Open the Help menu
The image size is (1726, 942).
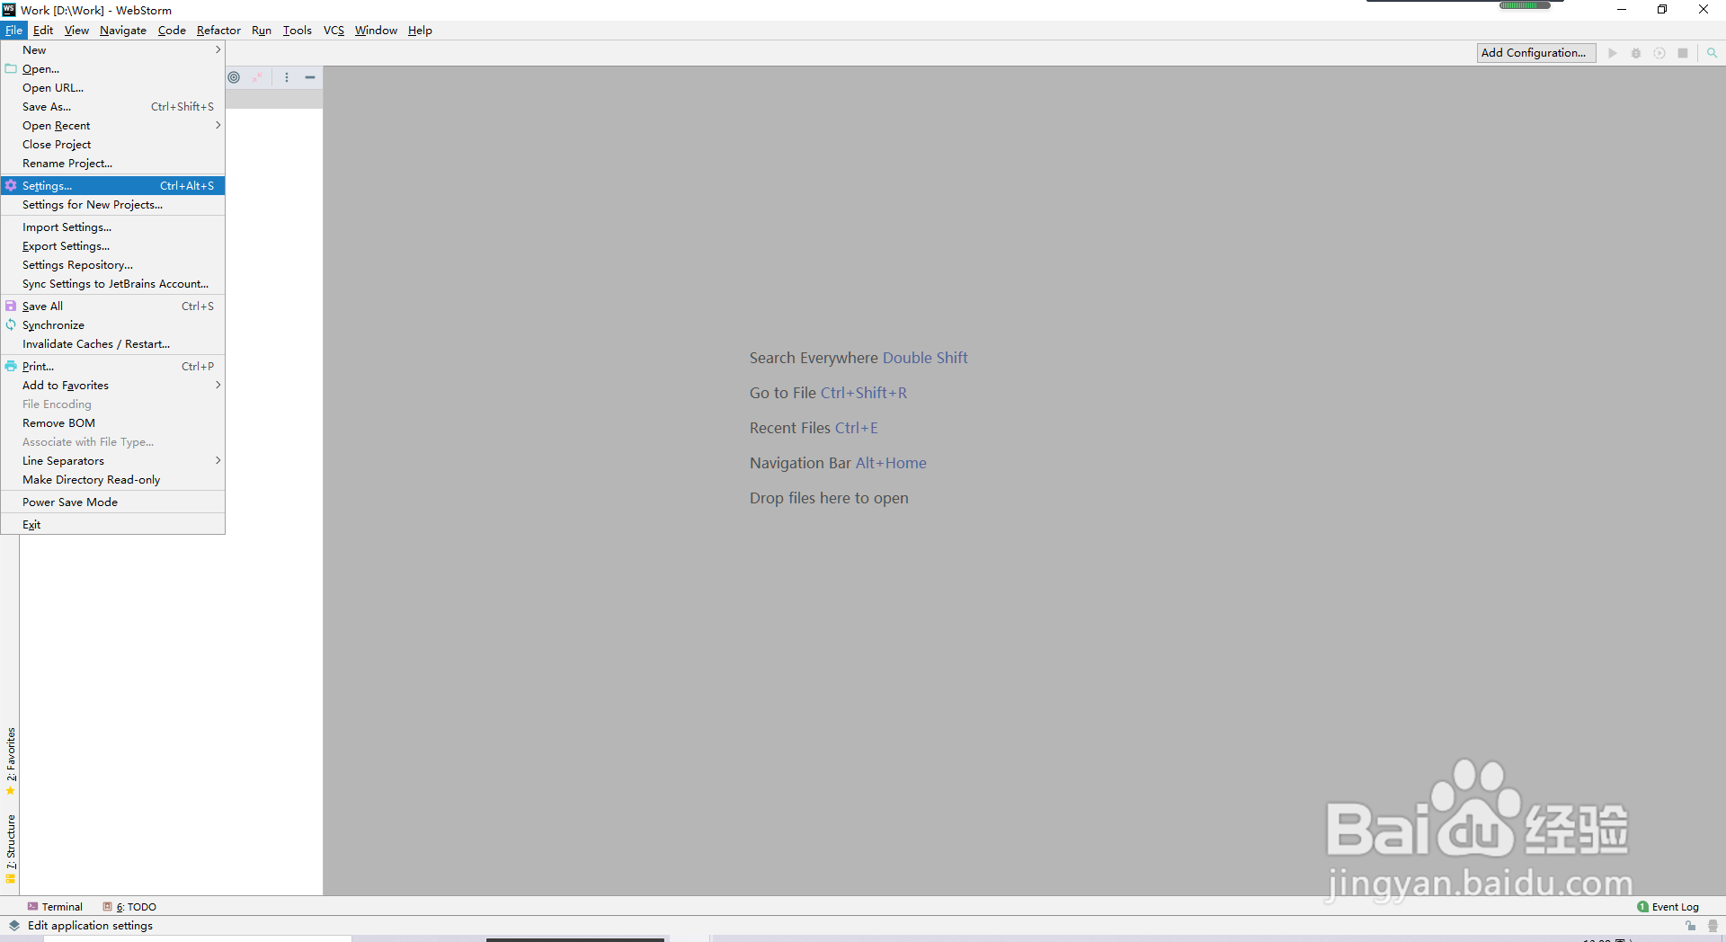click(420, 31)
